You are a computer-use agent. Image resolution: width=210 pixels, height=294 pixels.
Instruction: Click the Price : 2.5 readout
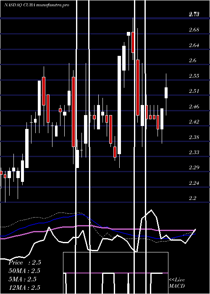tap(24, 262)
